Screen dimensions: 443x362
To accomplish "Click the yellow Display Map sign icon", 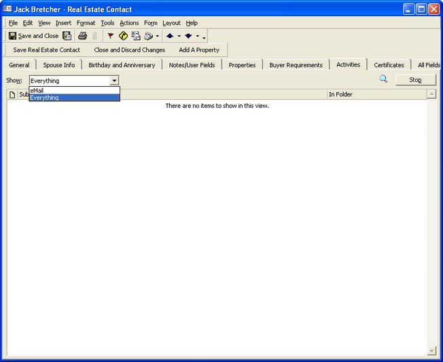I will [123, 36].
